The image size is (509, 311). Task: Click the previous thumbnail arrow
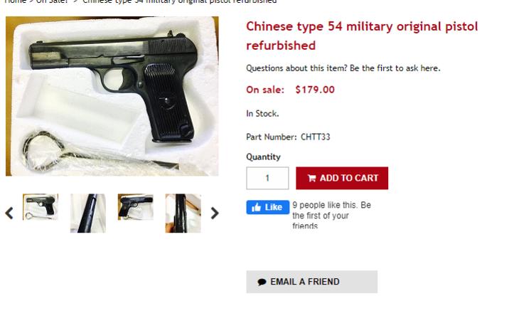pyautogui.click(x=9, y=214)
